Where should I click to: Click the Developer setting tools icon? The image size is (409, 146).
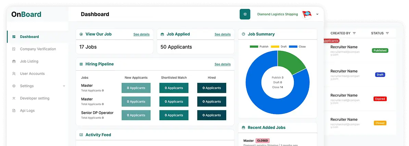(x=14, y=98)
